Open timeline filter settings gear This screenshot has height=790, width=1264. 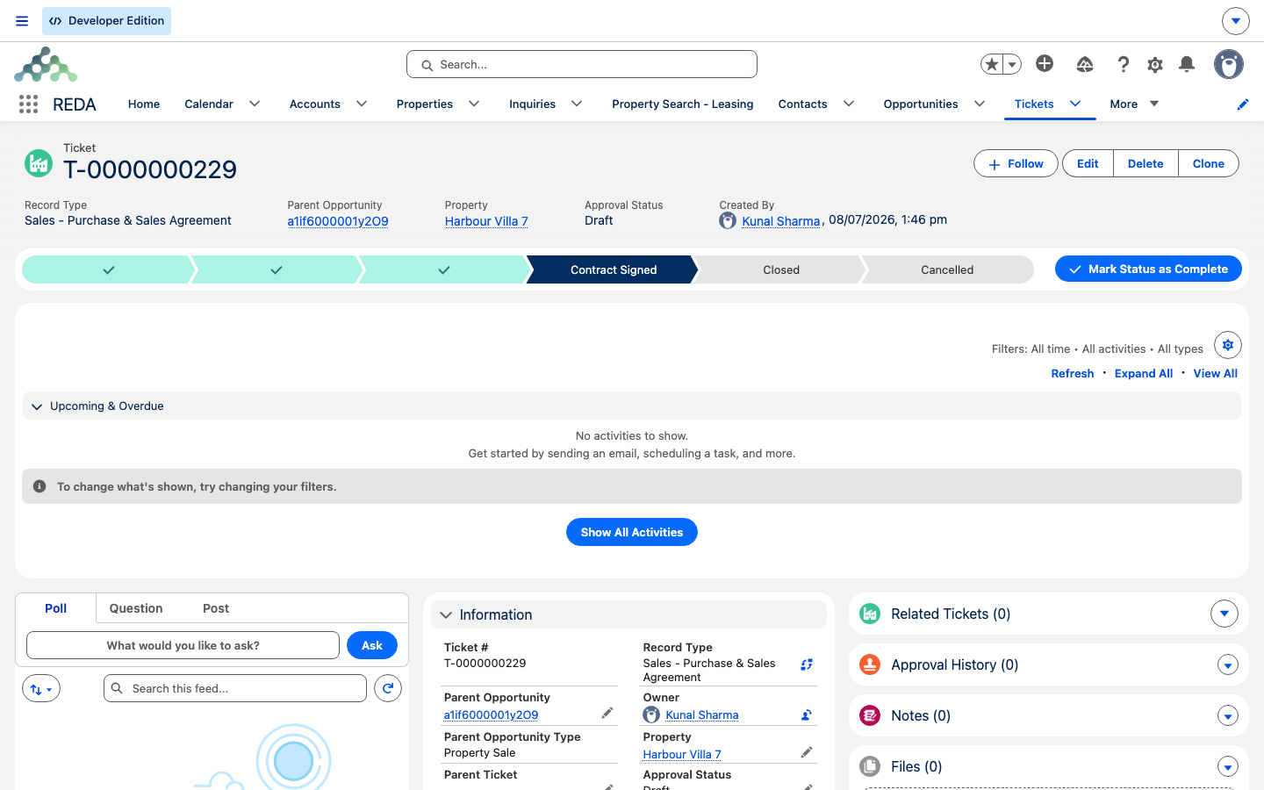pyautogui.click(x=1228, y=345)
